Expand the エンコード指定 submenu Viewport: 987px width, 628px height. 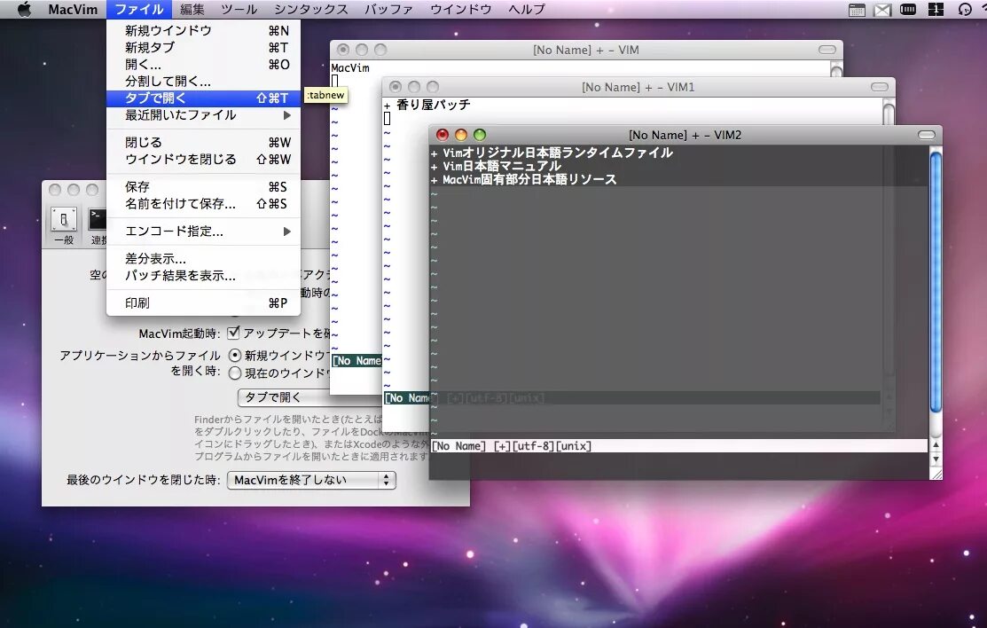(203, 232)
